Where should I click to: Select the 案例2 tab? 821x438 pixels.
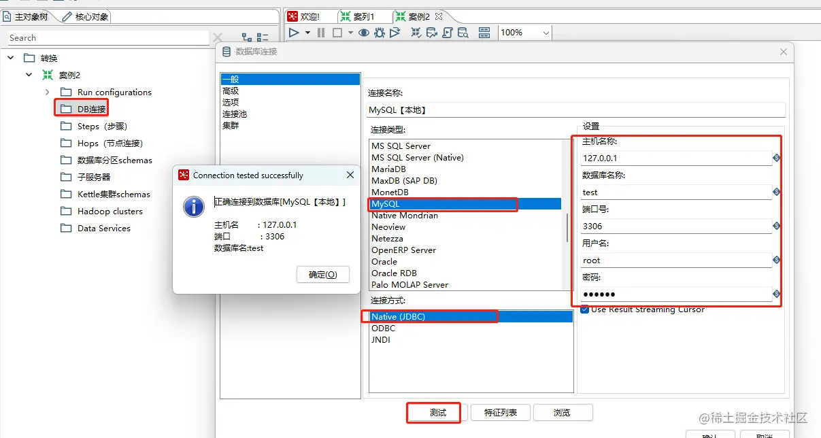point(420,16)
